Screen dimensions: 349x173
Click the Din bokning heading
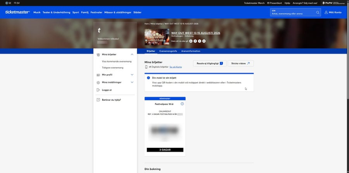click(152, 169)
